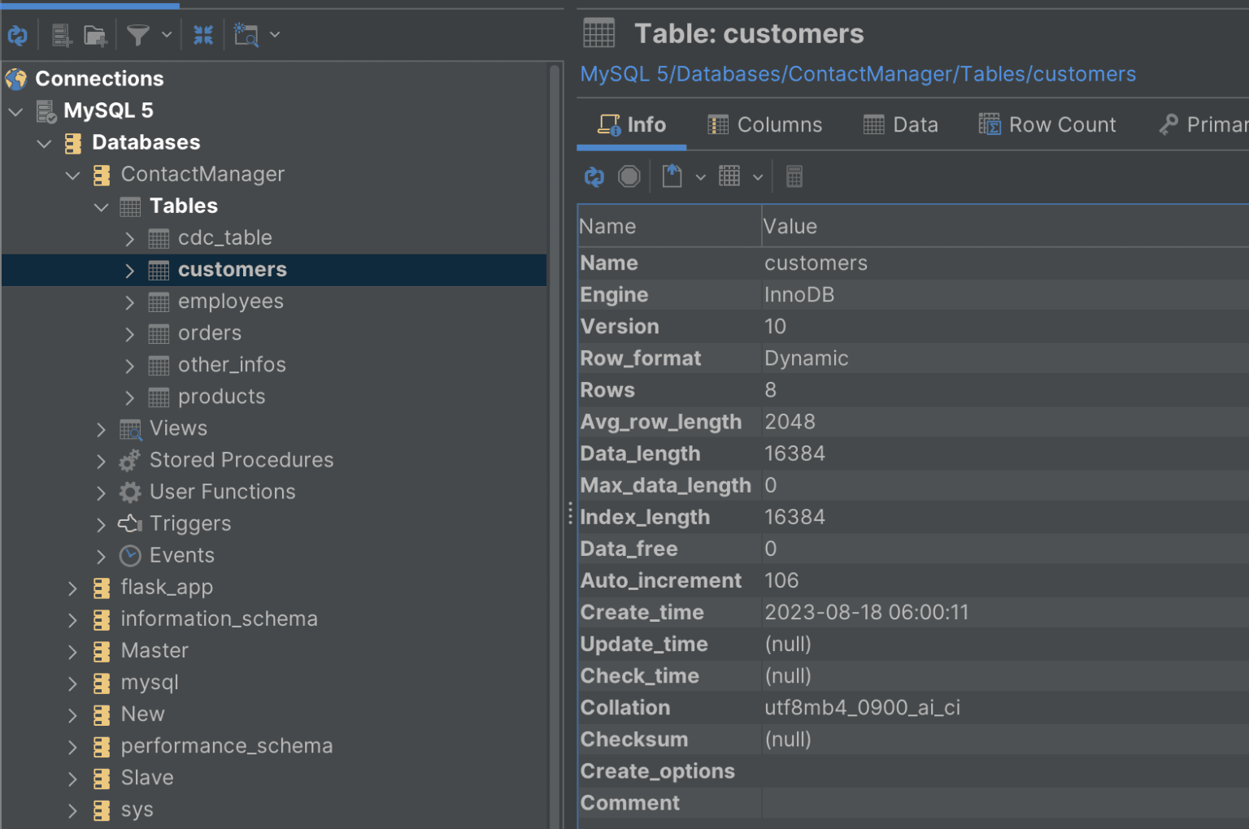
Task: Expand the Stored Procedures folder
Action: [x=101, y=461]
